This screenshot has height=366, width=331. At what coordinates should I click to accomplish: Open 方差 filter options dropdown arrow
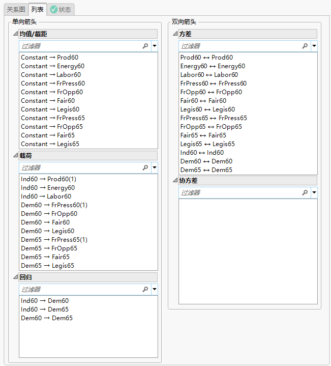coord(314,46)
